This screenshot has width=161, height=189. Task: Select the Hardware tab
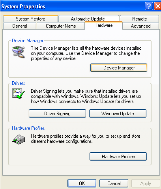click(103, 25)
